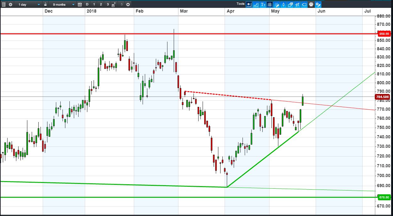This screenshot has height=216, width=393.
Task: Change the candlestick chart type icon
Action: click(x=283, y=4)
